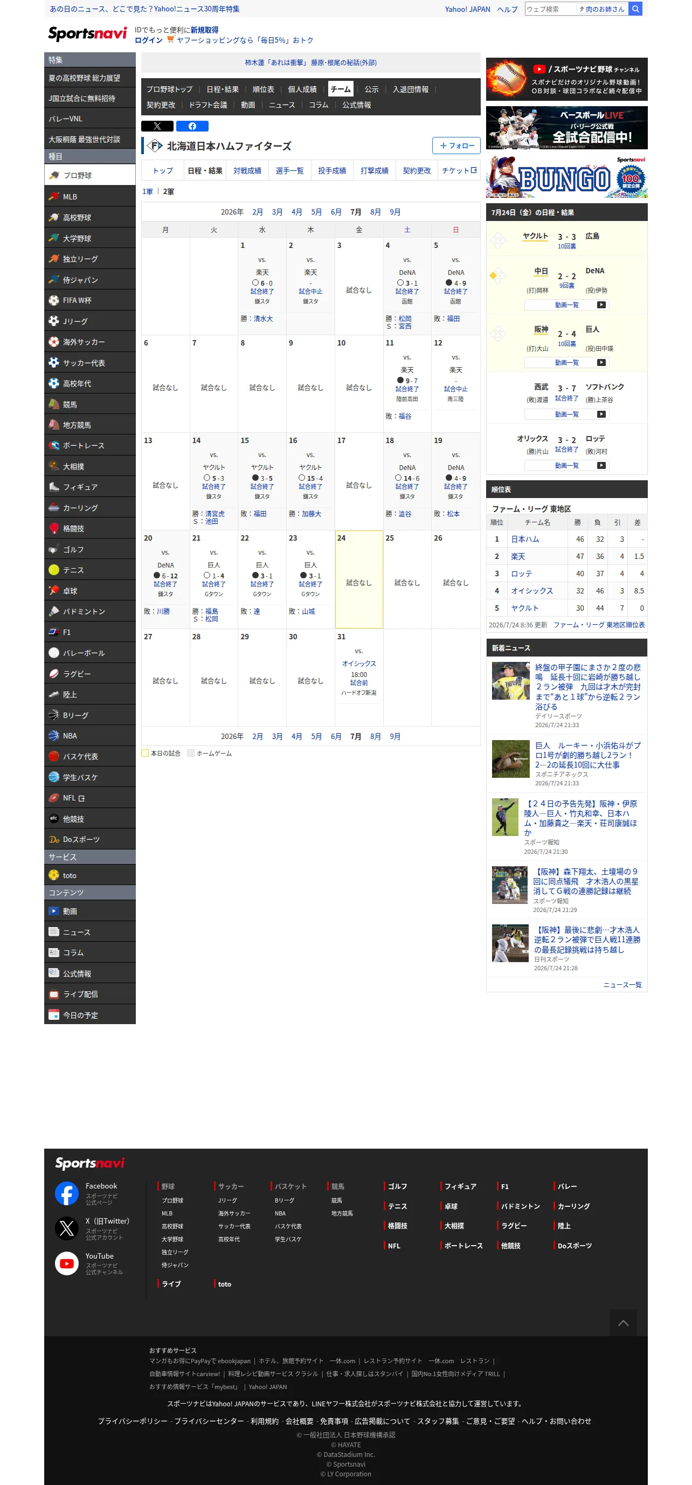The height and width of the screenshot is (1485, 692).
Task: Open the footer Facebook page icon
Action: [x=67, y=1193]
